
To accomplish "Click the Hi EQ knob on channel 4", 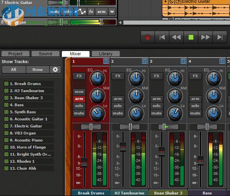I will (214, 78).
